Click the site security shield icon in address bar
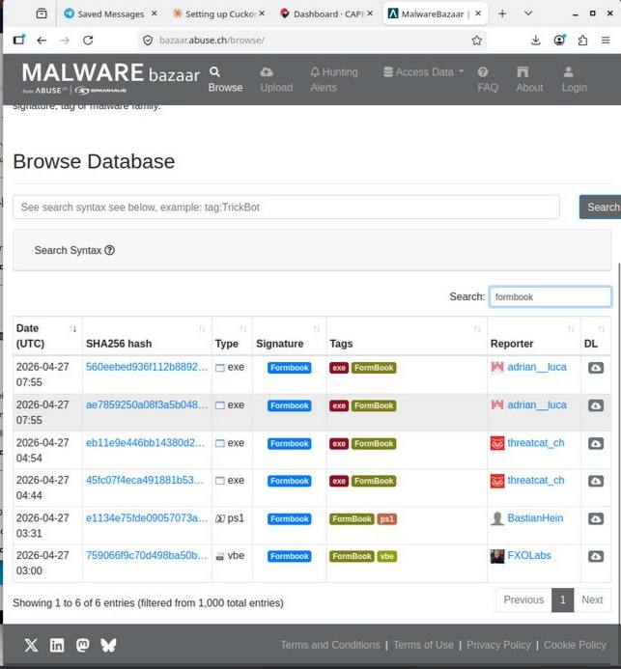Image resolution: width=621 pixels, height=669 pixels. [x=148, y=41]
